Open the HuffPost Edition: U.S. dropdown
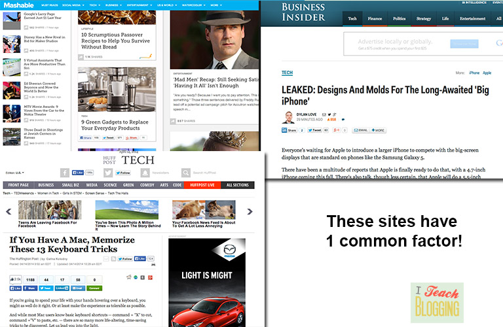This screenshot has width=503, height=327. tap(14, 173)
